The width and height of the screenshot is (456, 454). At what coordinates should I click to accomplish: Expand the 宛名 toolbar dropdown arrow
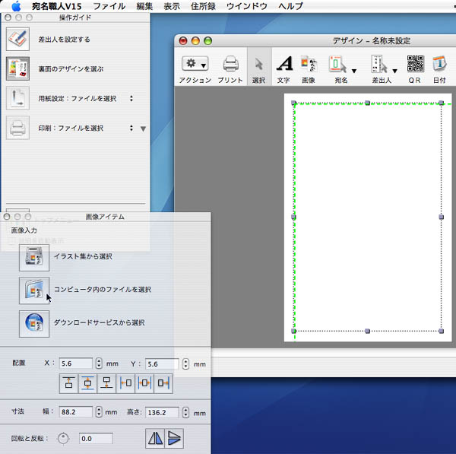click(x=354, y=71)
